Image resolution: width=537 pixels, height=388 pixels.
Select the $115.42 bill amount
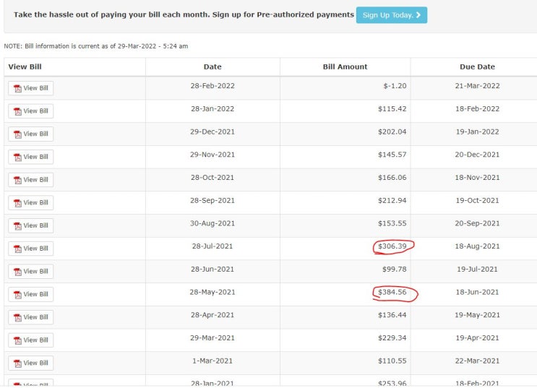392,109
